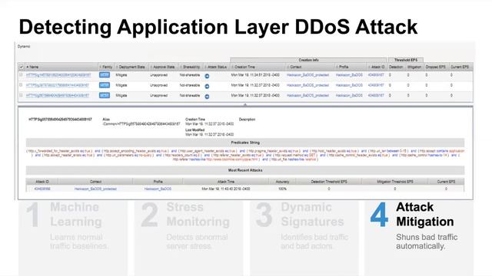Click the Detection threshold column header

pyautogui.click(x=397, y=67)
